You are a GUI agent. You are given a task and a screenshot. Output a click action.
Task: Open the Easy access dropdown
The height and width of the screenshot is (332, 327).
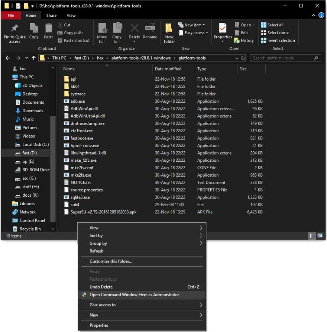point(193,33)
